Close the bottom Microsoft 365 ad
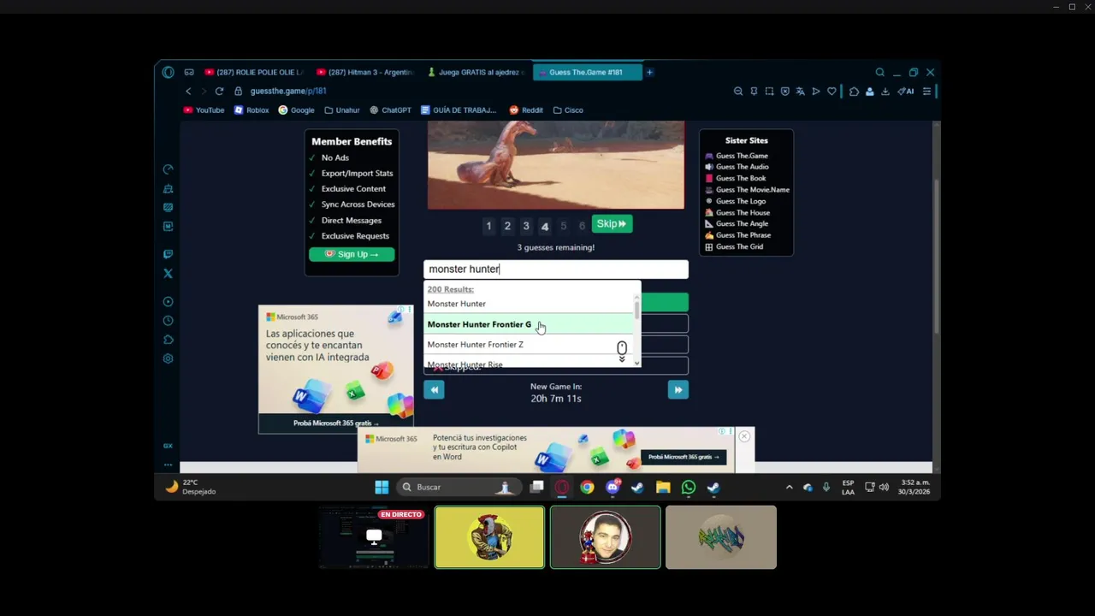The width and height of the screenshot is (1095, 616). 744,436
